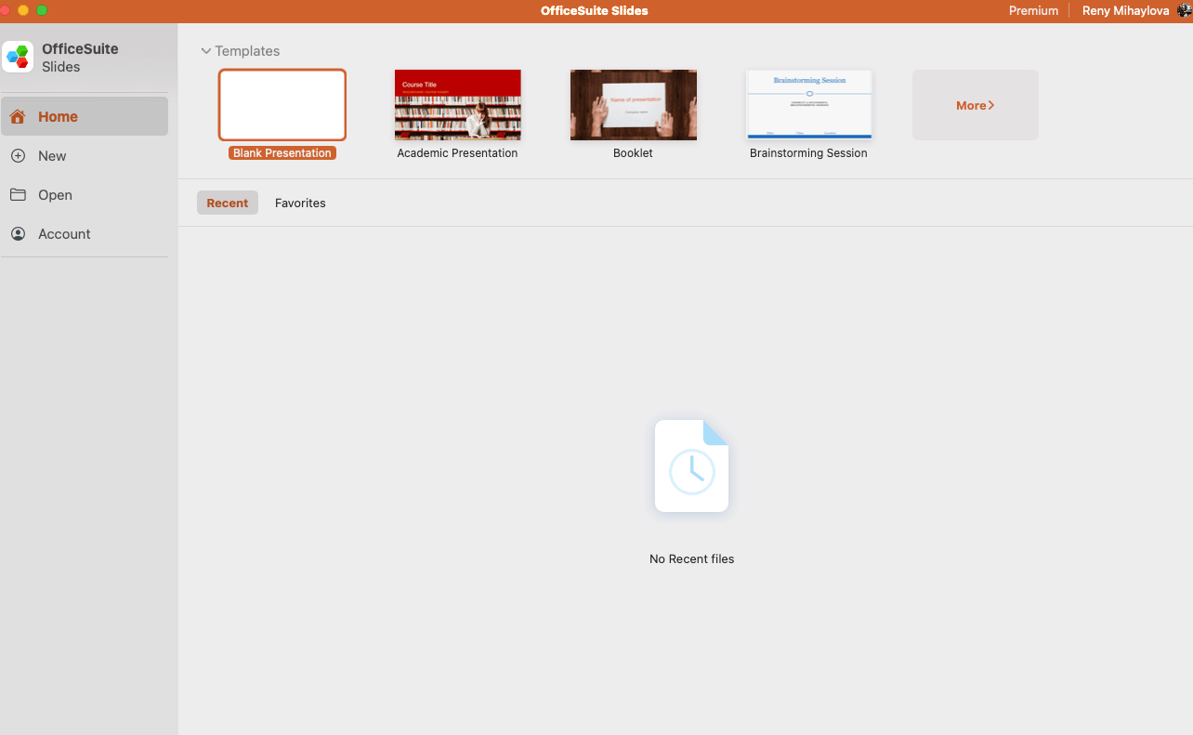Click the Premium link in title bar

coord(1033,11)
